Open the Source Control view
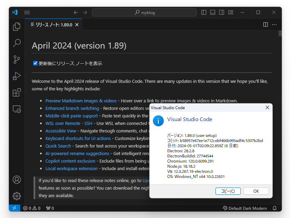Screen dimensions: 290x218 coord(16,60)
